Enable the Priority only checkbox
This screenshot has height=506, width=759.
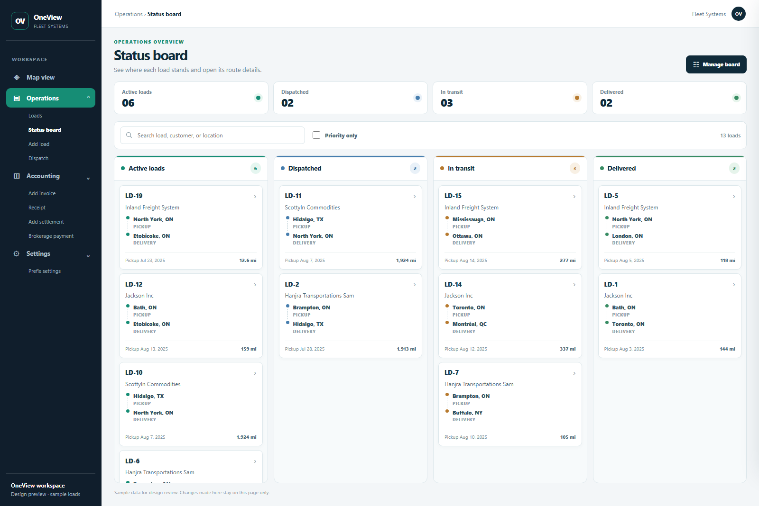coord(316,135)
